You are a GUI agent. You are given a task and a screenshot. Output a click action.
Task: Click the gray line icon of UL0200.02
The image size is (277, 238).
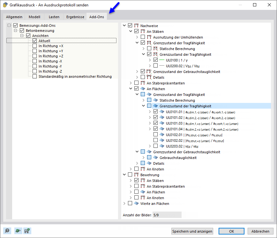pos(162,66)
